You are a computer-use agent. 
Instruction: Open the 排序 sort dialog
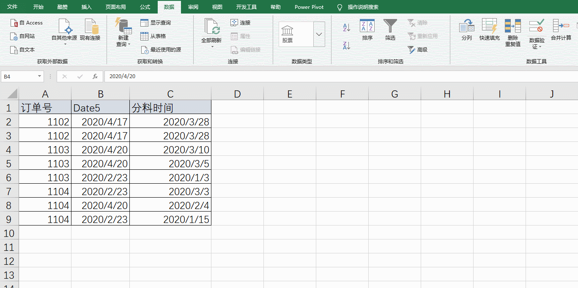pos(367,30)
